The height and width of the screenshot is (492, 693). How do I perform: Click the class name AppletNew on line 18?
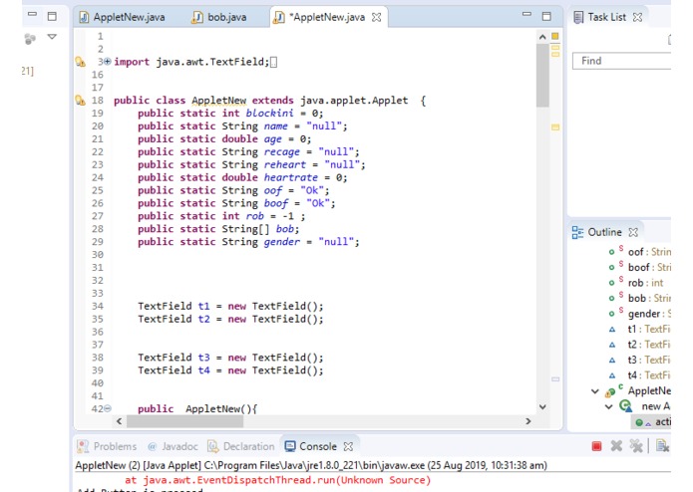tap(218, 101)
